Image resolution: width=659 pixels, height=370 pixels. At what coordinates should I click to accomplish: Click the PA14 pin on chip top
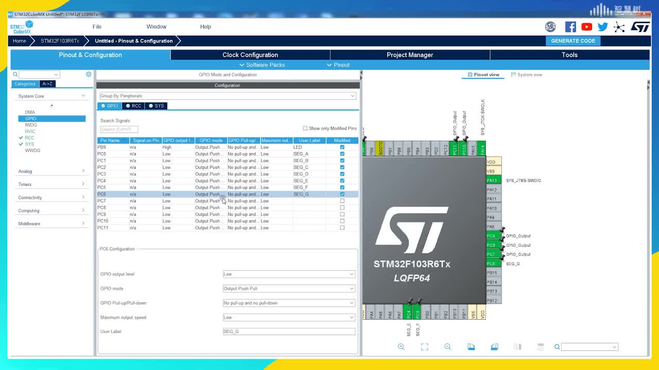(x=482, y=148)
